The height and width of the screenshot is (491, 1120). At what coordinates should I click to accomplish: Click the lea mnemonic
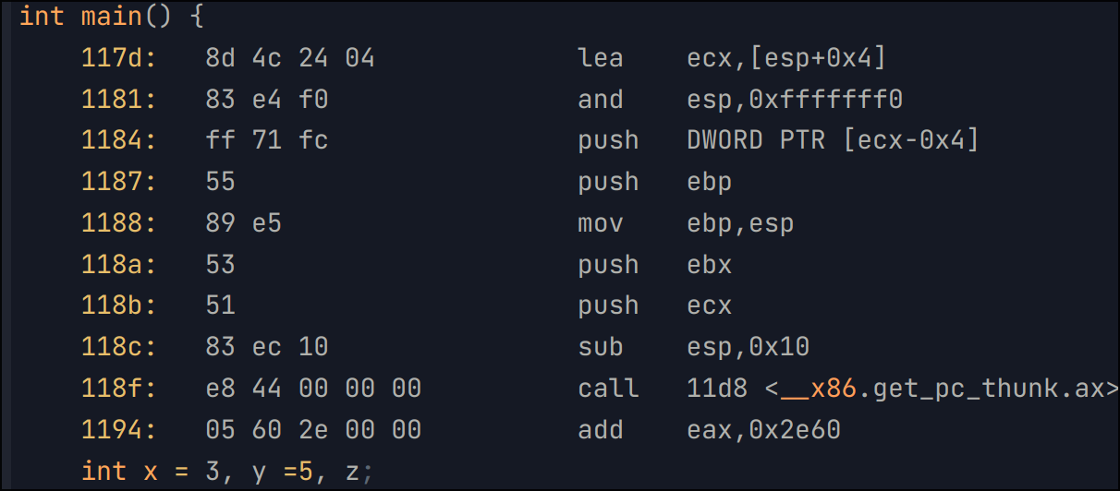pyautogui.click(x=601, y=58)
